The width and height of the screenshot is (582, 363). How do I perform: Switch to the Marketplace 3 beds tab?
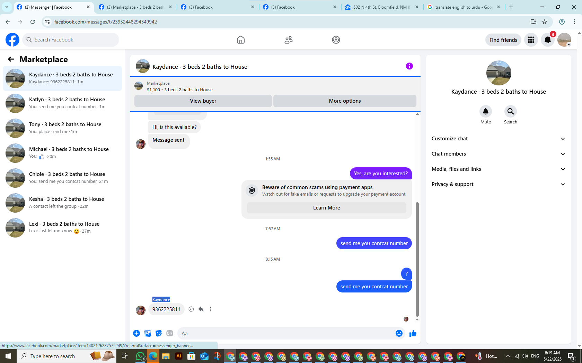pos(135,7)
